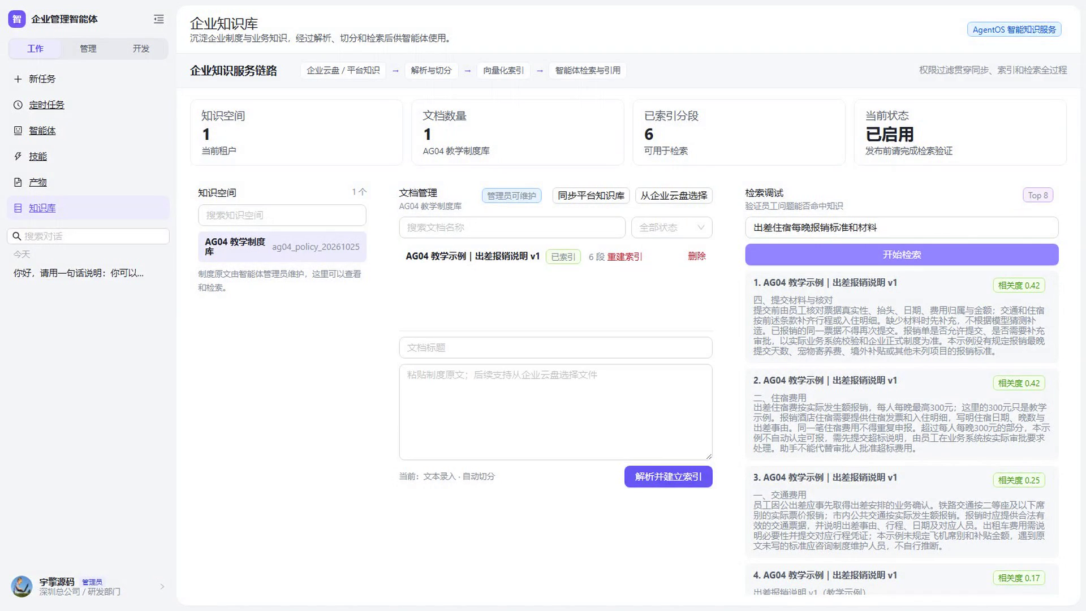Open search result 2 住宿费用

pyautogui.click(x=902, y=414)
